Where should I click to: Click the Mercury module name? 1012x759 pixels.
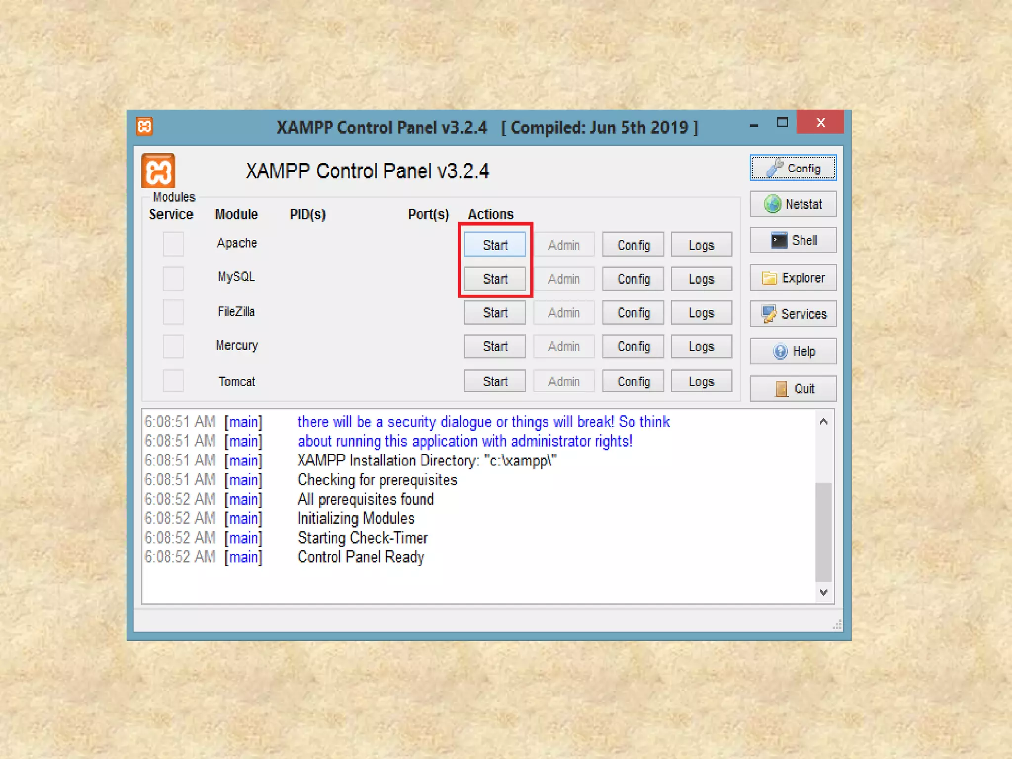pos(237,345)
